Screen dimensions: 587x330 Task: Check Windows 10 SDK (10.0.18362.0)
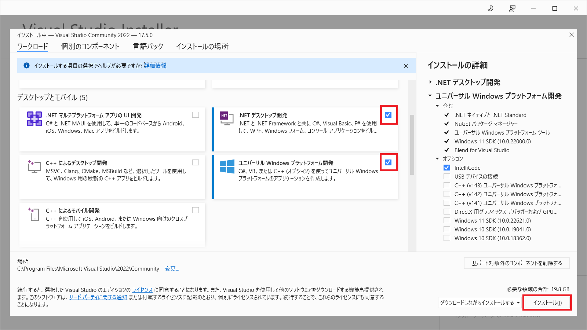pyautogui.click(x=447, y=238)
